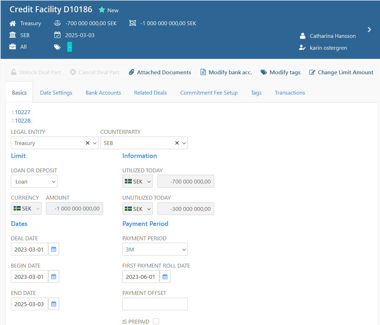Open Loan or Deposit dropdown
380x325 pixels.
point(34,181)
